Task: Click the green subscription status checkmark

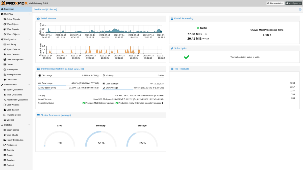Action: tap(187, 57)
